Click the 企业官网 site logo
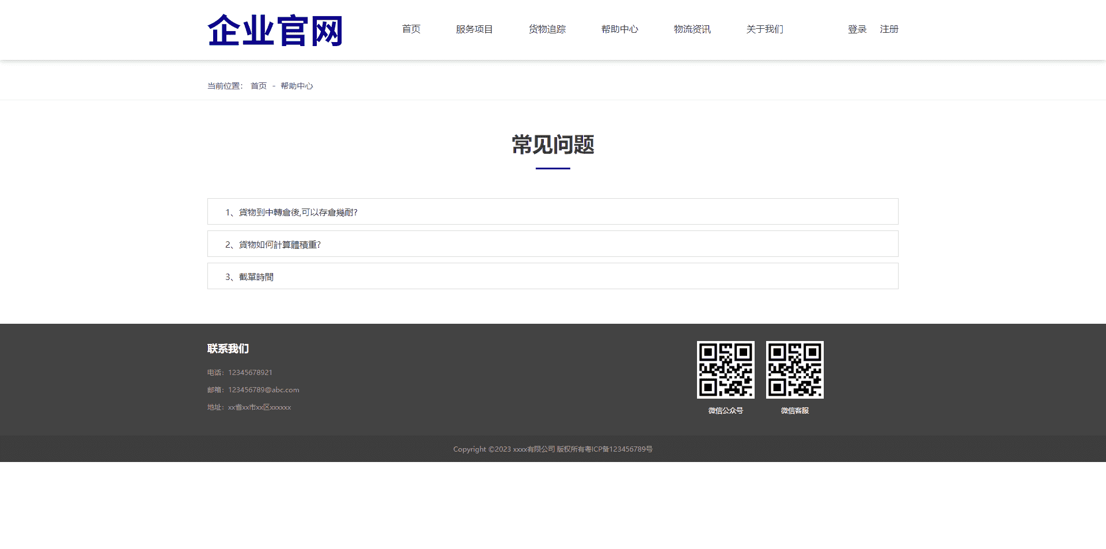The height and width of the screenshot is (549, 1106). click(275, 30)
